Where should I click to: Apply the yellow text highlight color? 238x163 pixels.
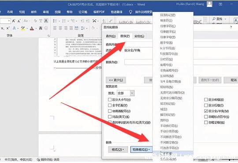23,28
